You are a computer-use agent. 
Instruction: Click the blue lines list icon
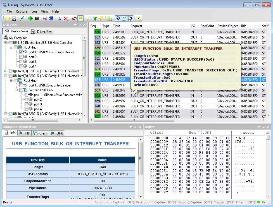coord(51,18)
